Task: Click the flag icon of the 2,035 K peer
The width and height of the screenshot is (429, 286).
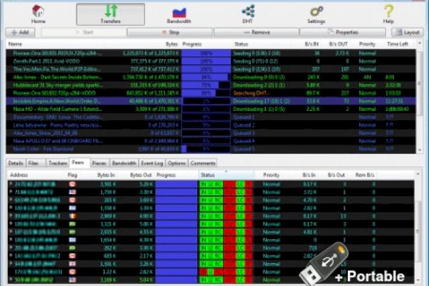Action: pos(72,232)
